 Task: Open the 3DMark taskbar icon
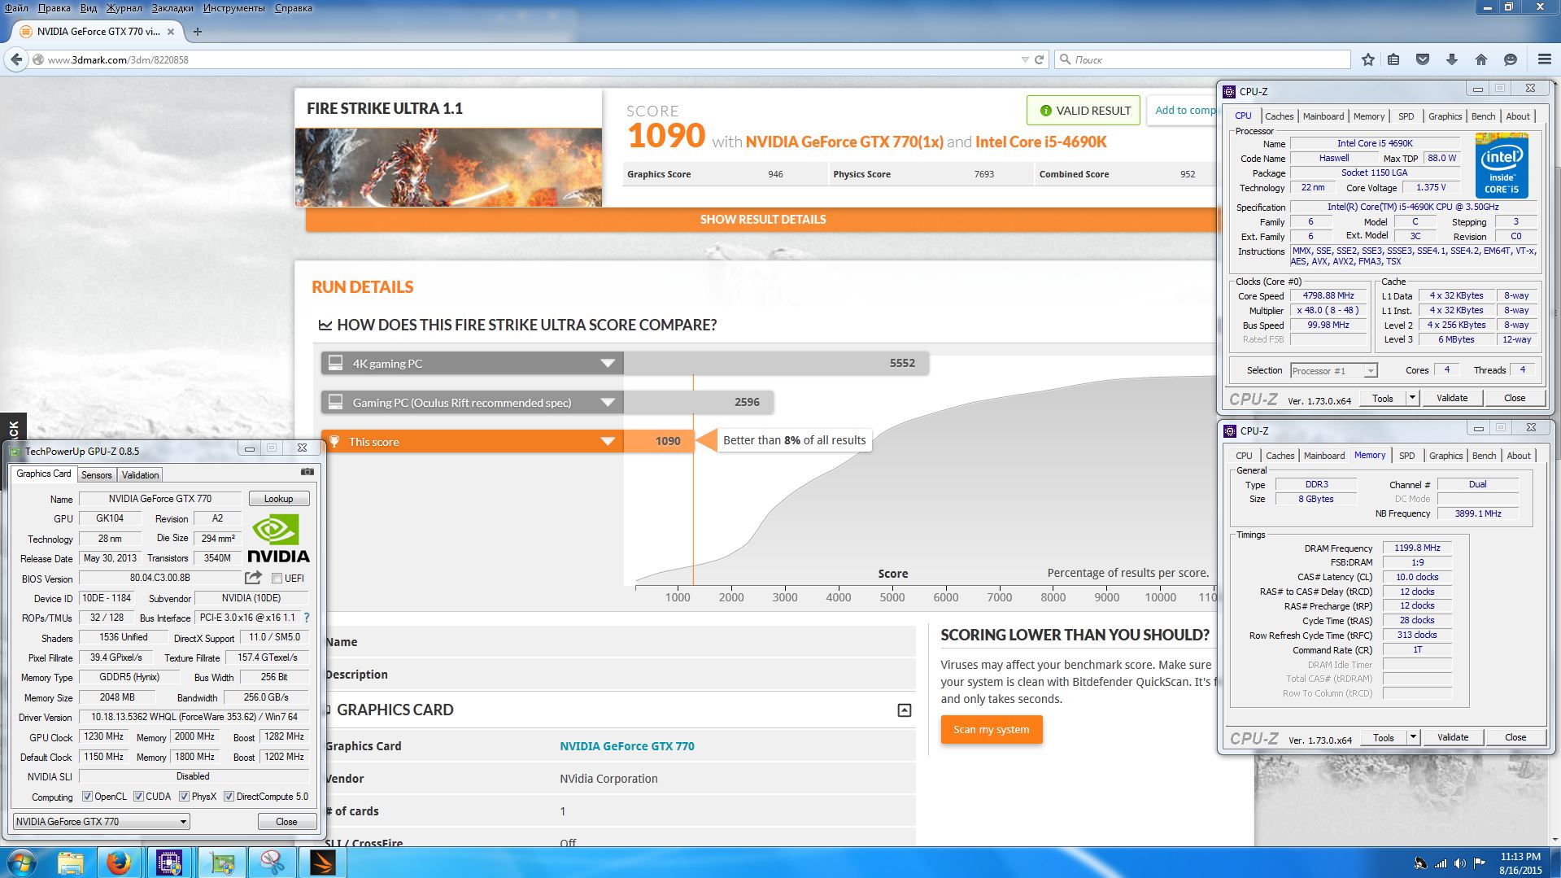pos(323,863)
